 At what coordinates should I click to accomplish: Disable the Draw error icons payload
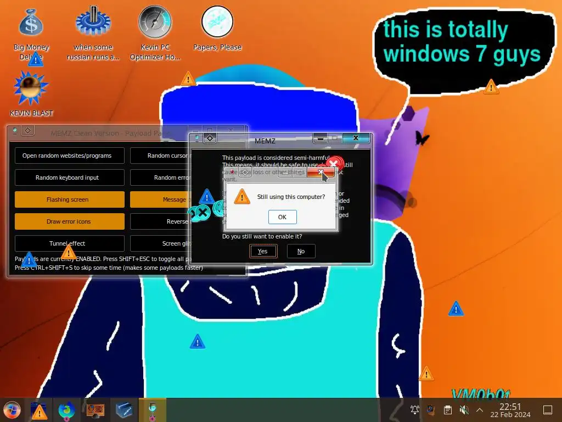coord(70,221)
